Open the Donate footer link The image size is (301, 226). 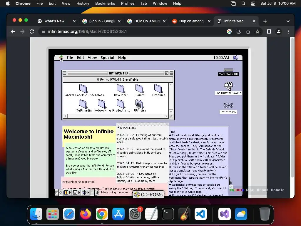click(277, 190)
